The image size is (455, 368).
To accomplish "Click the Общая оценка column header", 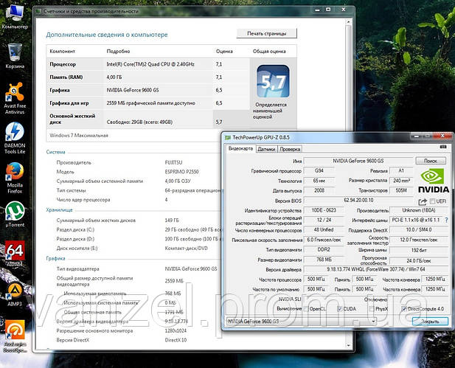I will pos(269,52).
